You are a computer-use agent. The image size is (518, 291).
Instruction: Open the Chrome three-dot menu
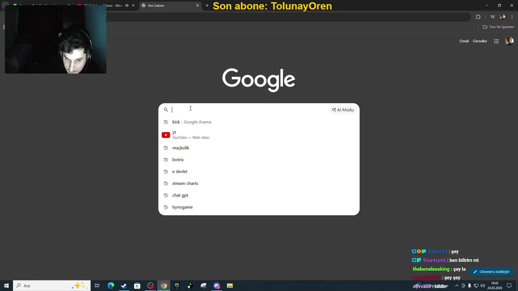(512, 17)
